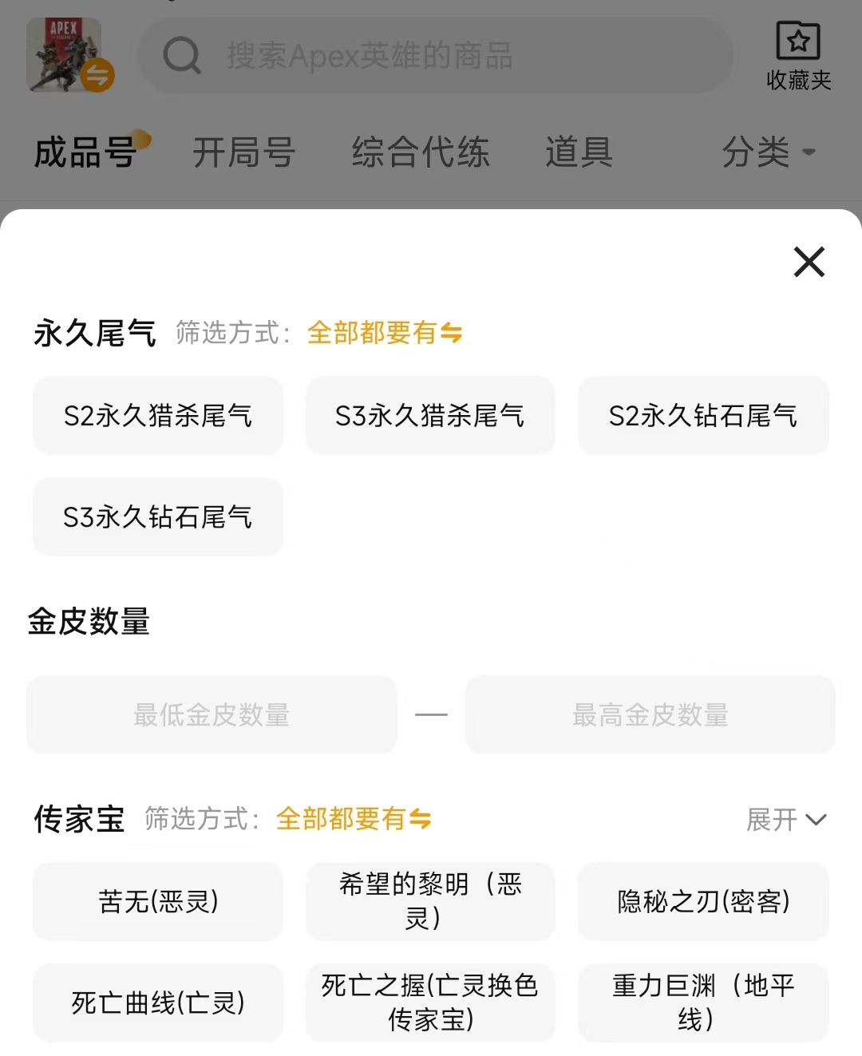This screenshot has width=862, height=1056.
Task: Select the 苦无(恶灵) heirloom option
Action: coord(158,902)
